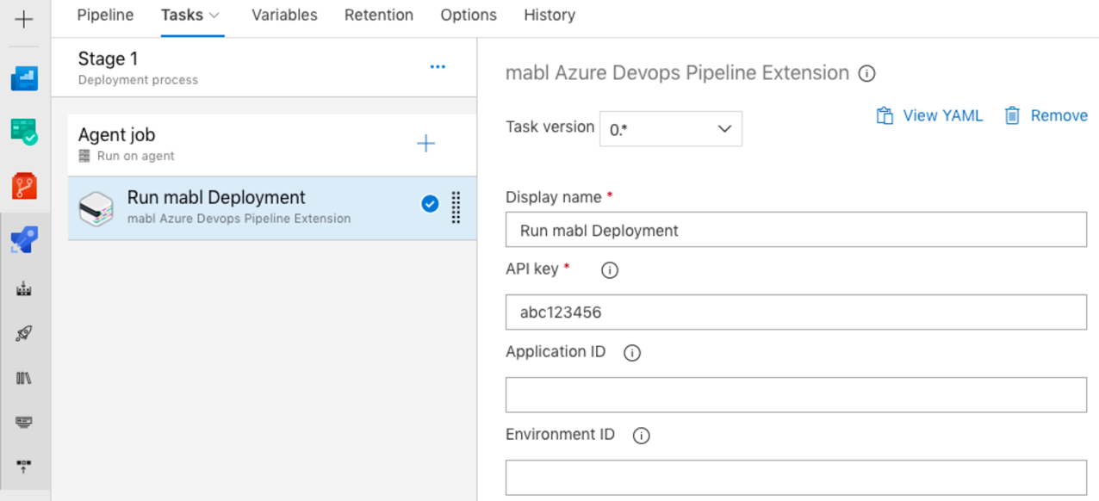The image size is (1099, 501).
Task: Click the Remove link
Action: coord(1059,115)
